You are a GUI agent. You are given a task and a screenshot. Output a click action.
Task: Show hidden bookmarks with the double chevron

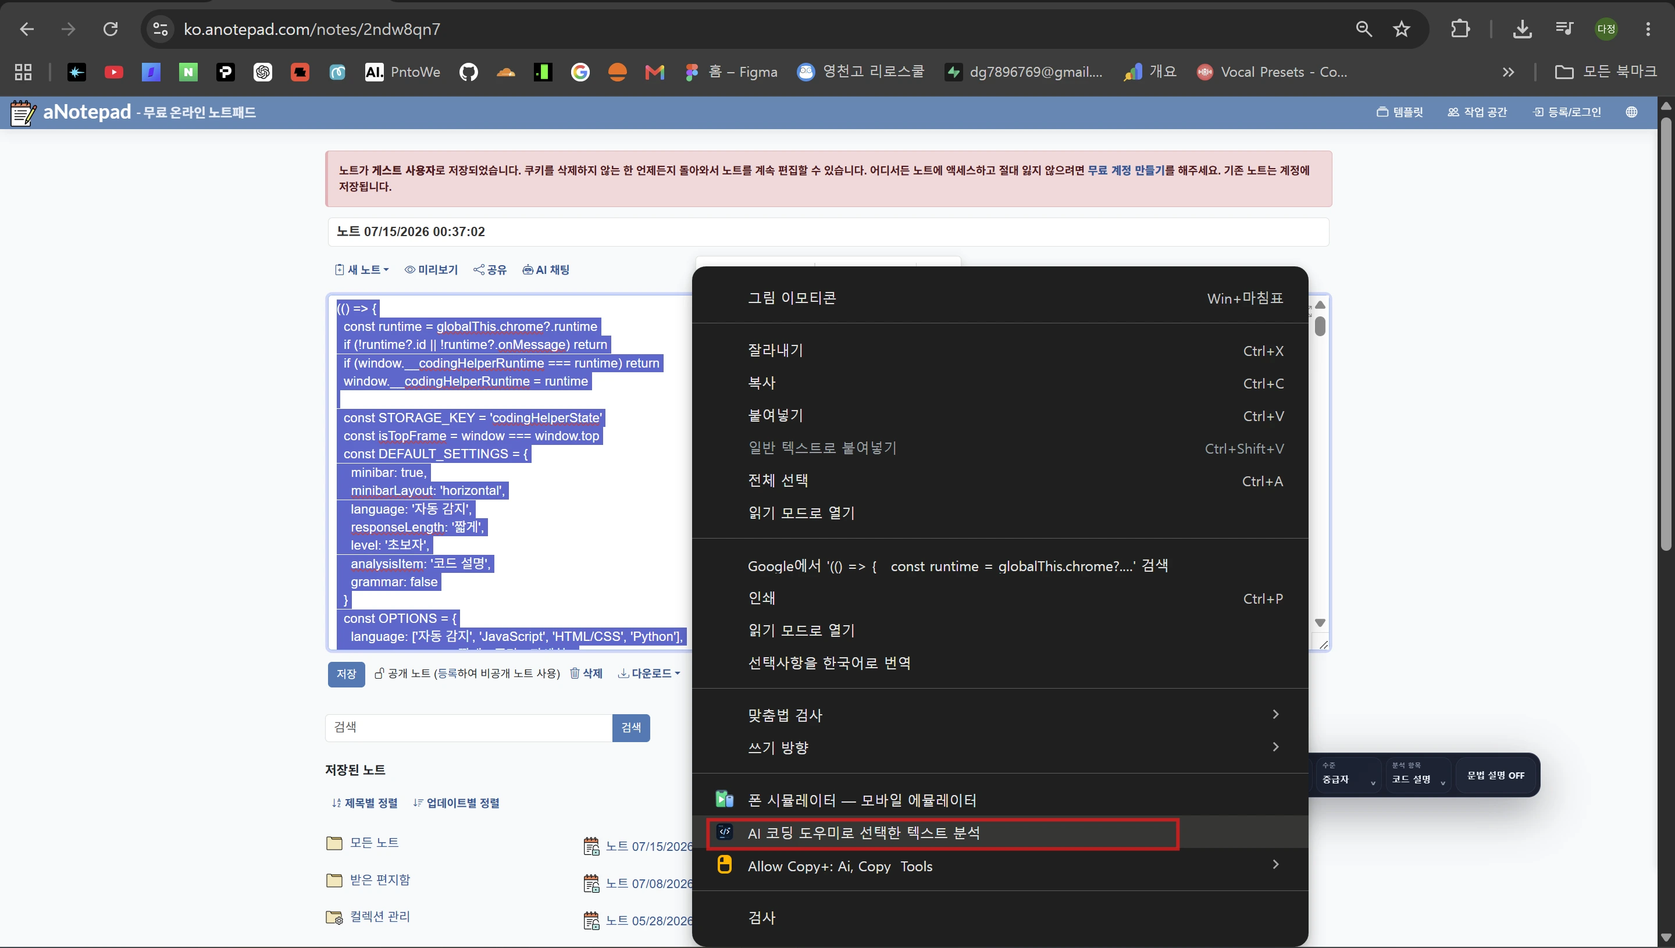click(1508, 72)
